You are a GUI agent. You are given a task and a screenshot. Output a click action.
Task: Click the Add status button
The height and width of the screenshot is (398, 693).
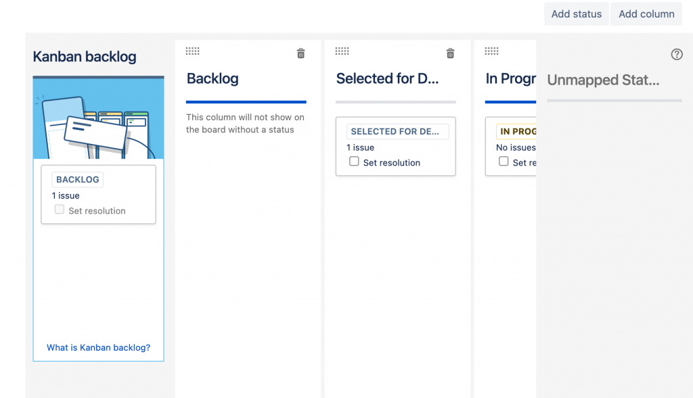pos(577,14)
